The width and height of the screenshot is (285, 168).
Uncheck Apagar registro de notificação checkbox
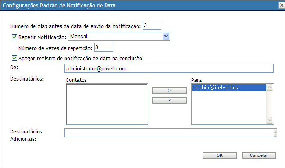tap(15, 58)
